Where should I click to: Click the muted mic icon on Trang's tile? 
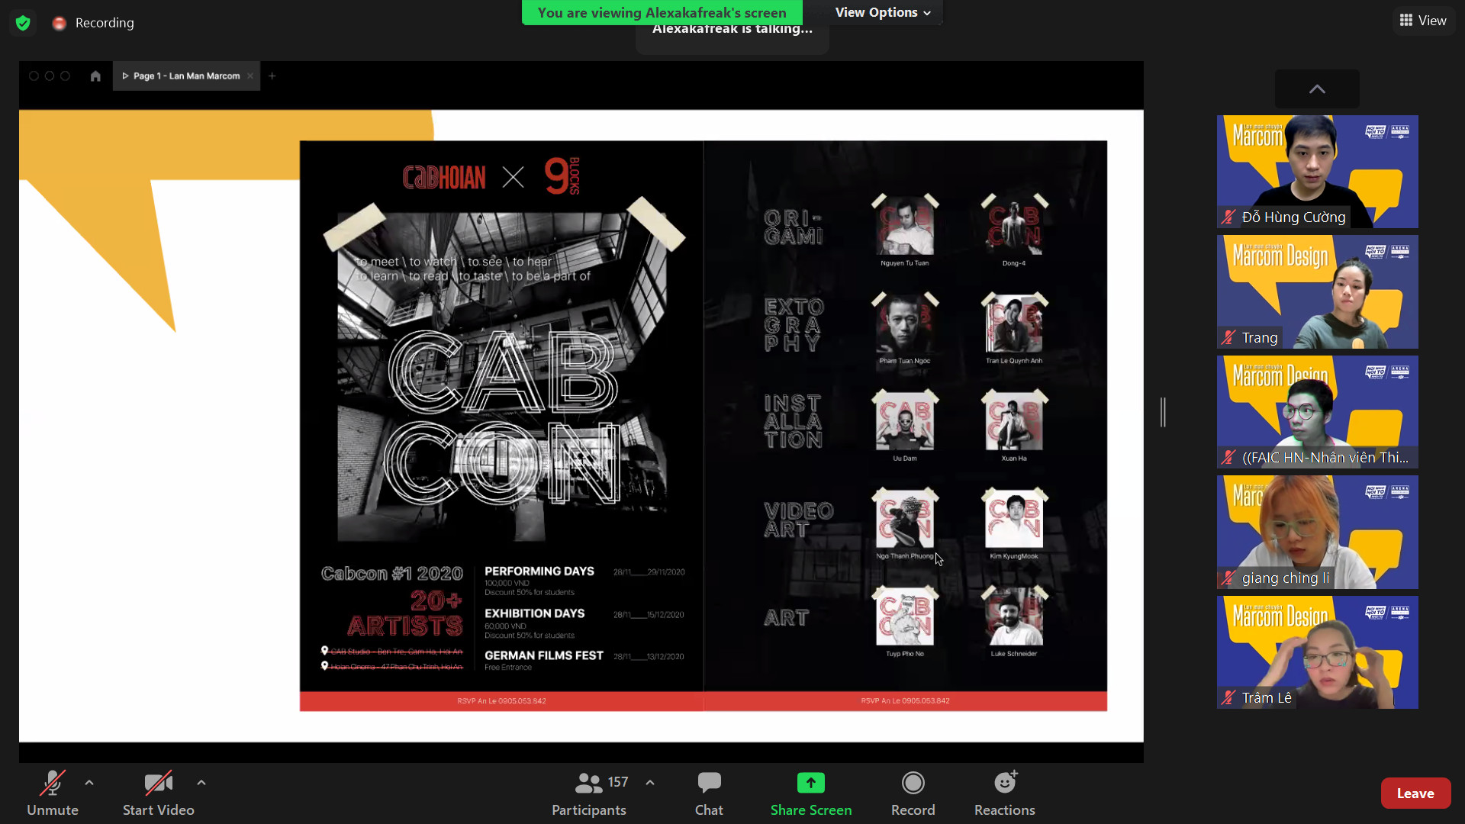(x=1228, y=337)
